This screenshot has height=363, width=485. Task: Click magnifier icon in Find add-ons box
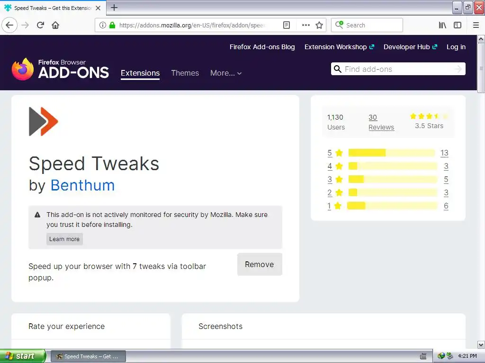pos(338,69)
